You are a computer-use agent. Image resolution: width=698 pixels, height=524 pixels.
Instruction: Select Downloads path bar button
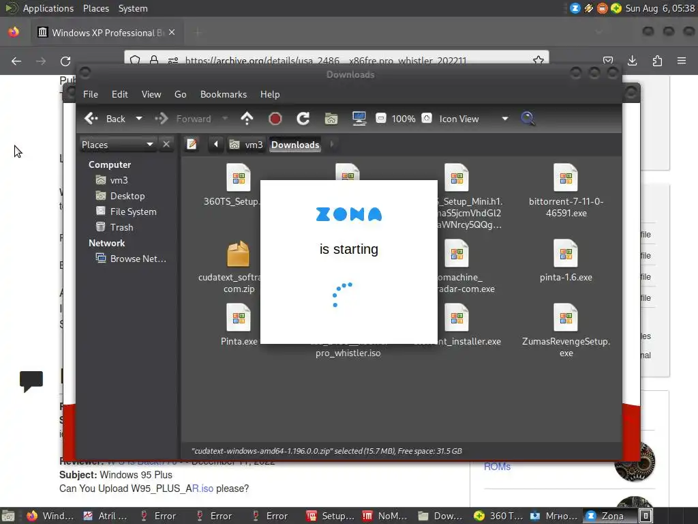(x=295, y=145)
